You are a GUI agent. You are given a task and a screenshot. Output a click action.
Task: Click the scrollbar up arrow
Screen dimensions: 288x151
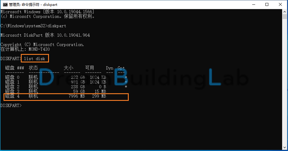(x=285, y=12)
